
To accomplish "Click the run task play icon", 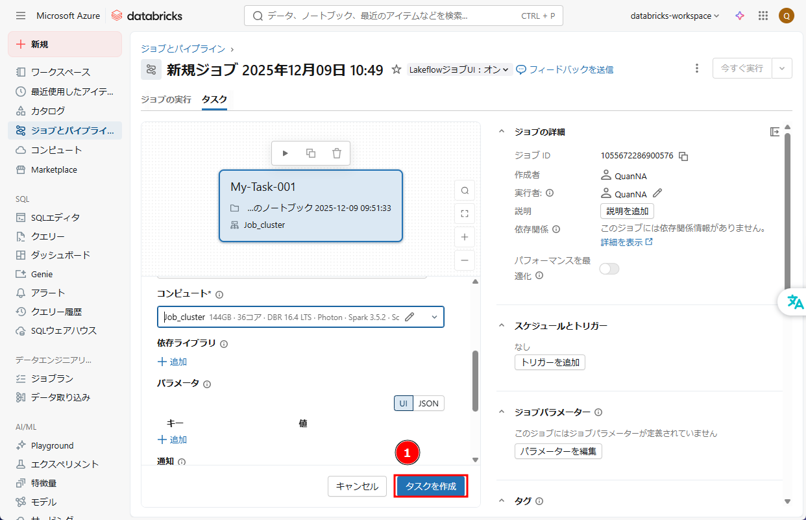I will pos(285,153).
